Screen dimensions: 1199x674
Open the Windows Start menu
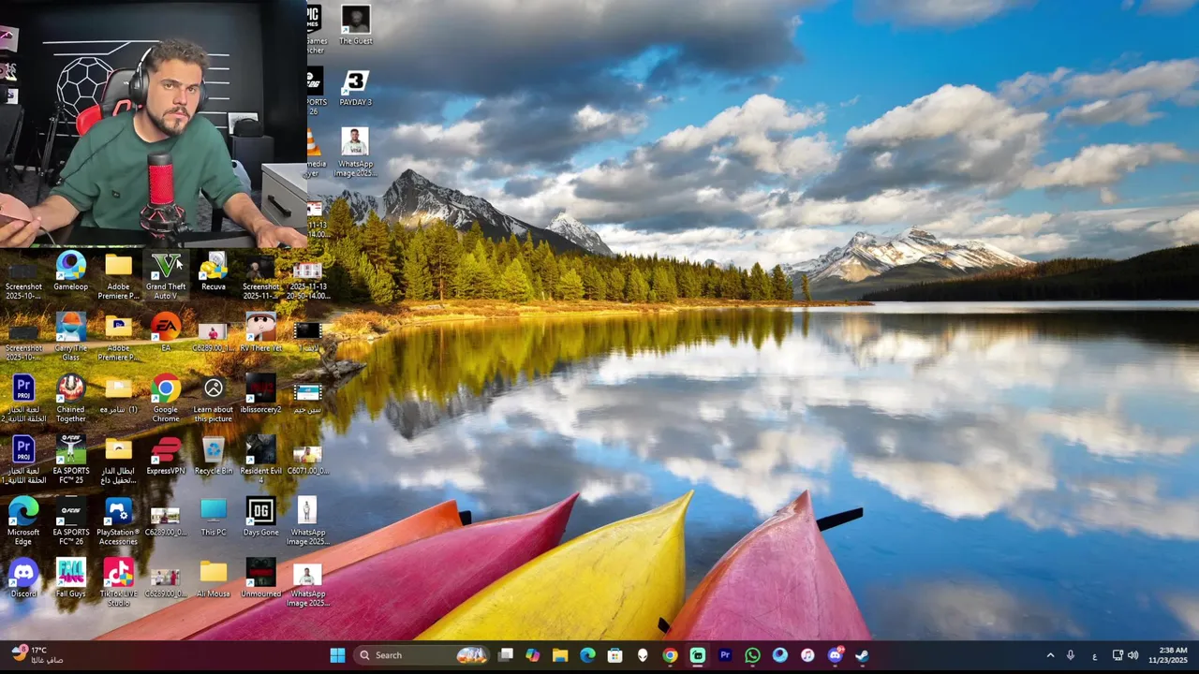(337, 655)
